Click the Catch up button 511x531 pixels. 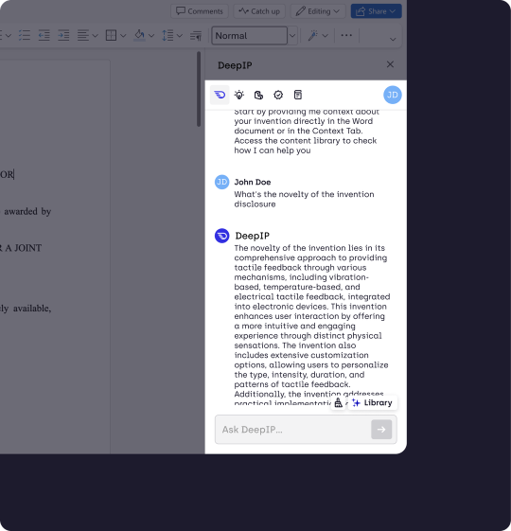tap(259, 11)
